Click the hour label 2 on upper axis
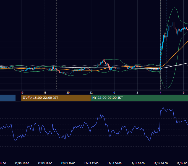Viewport: 188px width, 166px height. click(x=137, y=93)
